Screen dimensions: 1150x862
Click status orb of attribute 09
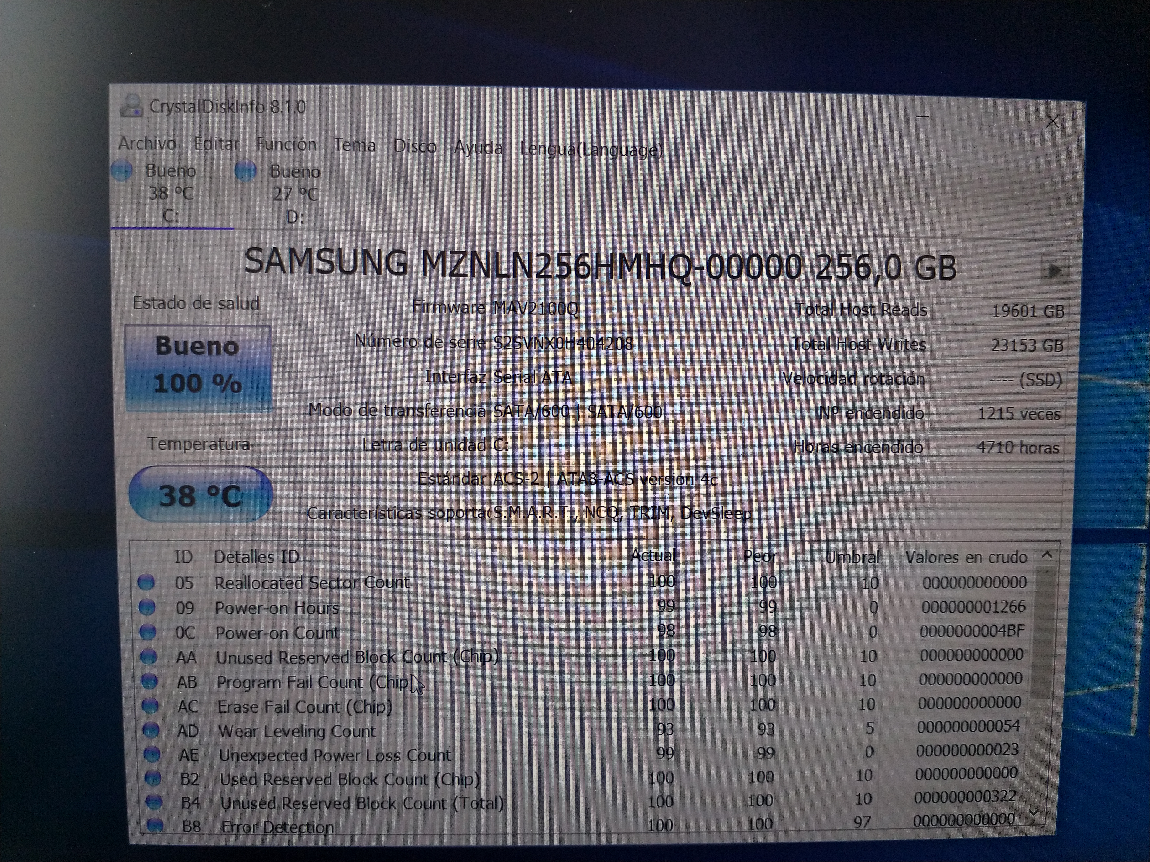point(147,606)
